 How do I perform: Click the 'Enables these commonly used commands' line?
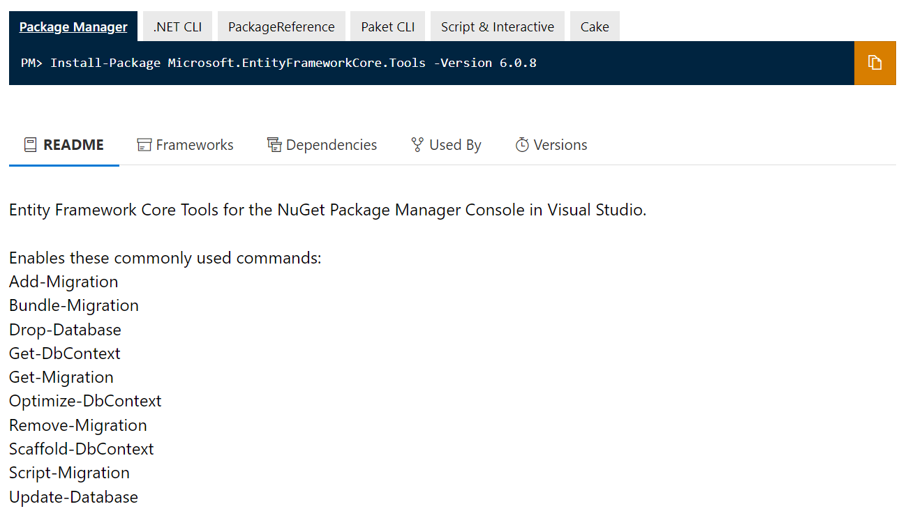(165, 258)
